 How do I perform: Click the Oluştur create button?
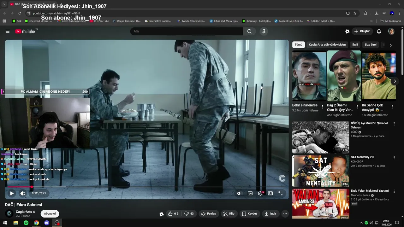pos(362,31)
